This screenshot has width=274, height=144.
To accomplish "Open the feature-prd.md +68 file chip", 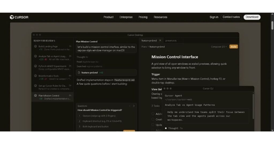I will 106,73.
